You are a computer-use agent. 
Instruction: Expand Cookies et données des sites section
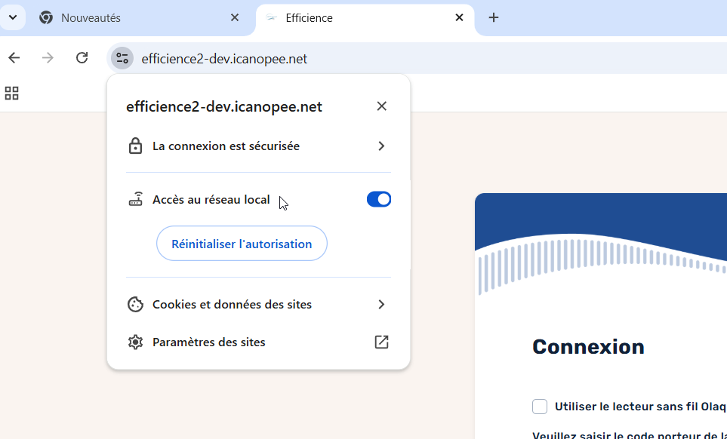(381, 304)
